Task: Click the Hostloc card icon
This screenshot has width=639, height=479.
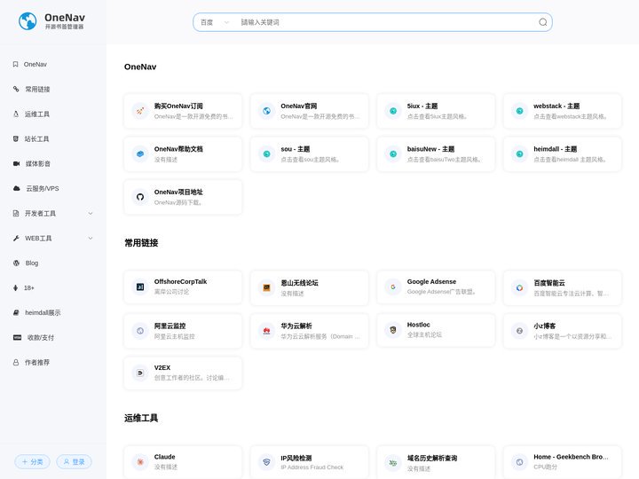Action: 393,330
